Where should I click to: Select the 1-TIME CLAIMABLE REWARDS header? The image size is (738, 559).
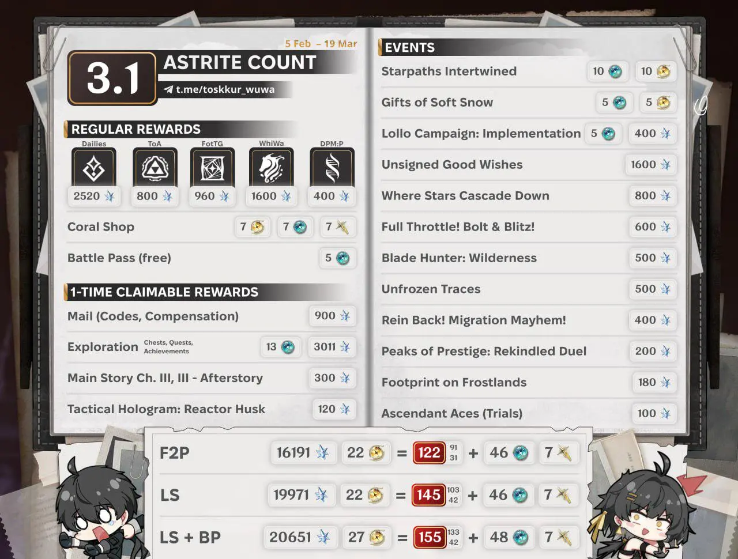pyautogui.click(x=164, y=292)
